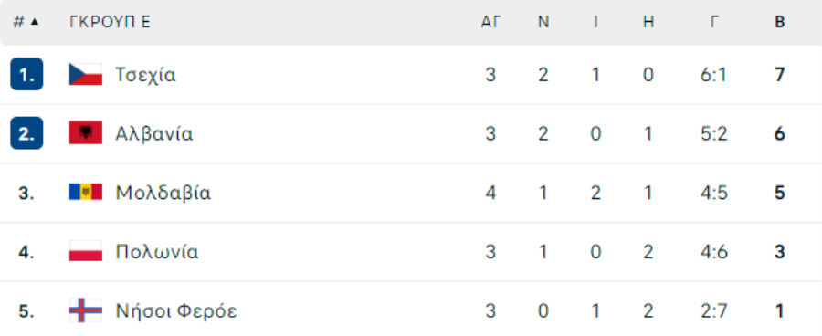Click the Faroe Islands flag icon
822x336 pixels.
click(86, 310)
